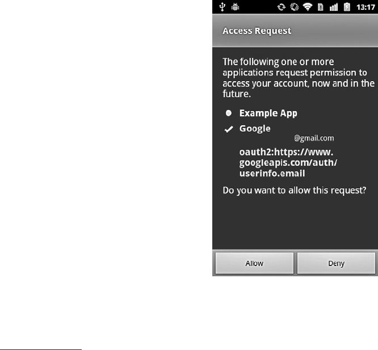
Task: Tap the cellular signal strength icon
Action: point(334,7)
